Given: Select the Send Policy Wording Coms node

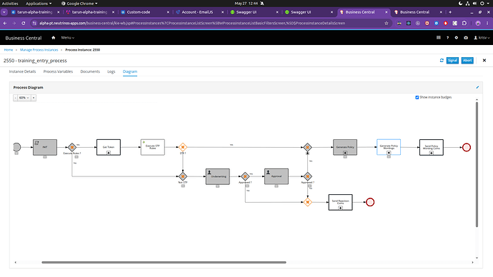Looking at the screenshot, I should click(x=432, y=147).
